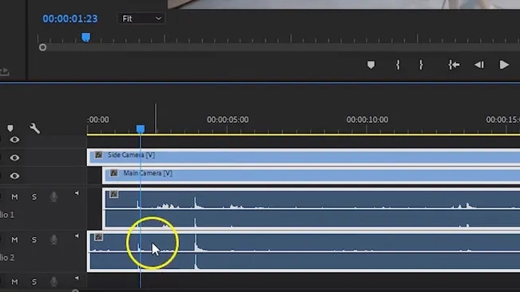
Task: Step back one frame
Action: point(479,65)
